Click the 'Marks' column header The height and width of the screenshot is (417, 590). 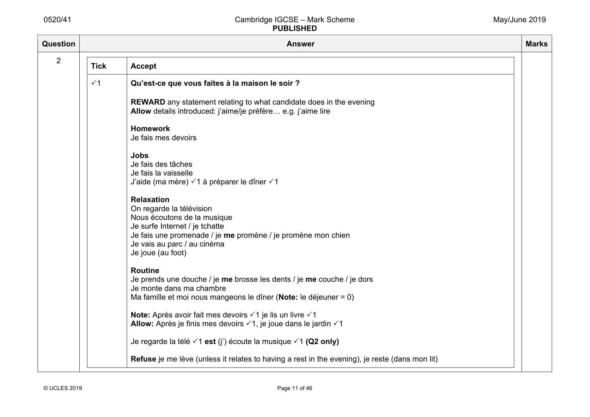pyautogui.click(x=537, y=44)
